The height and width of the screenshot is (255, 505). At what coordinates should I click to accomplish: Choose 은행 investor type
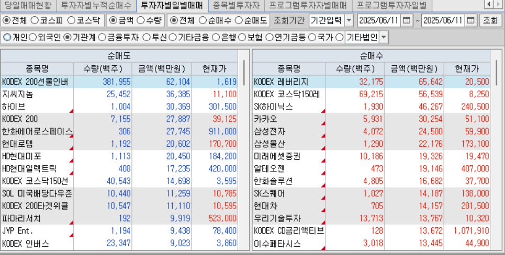pos(216,37)
